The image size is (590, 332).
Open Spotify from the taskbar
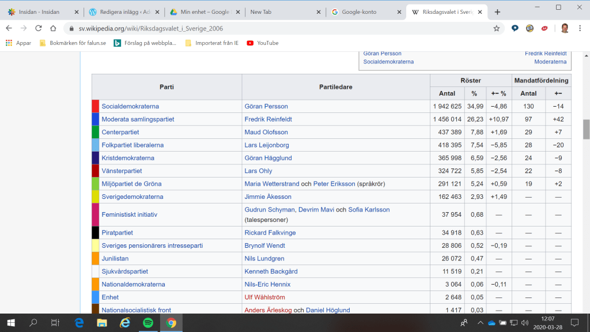coord(147,322)
